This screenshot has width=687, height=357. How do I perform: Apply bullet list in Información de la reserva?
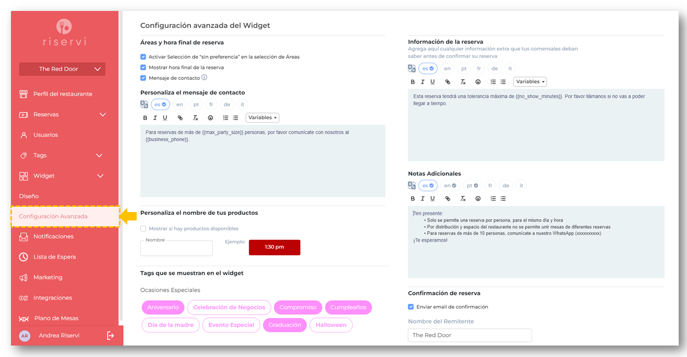[x=503, y=82]
